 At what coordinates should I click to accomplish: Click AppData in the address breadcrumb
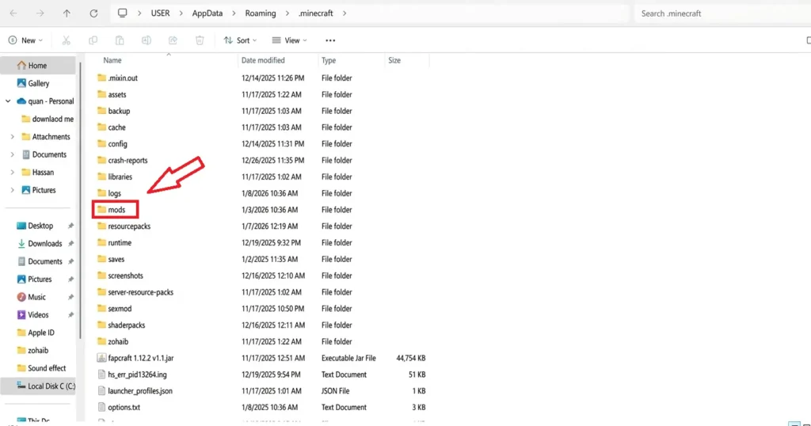click(x=208, y=13)
